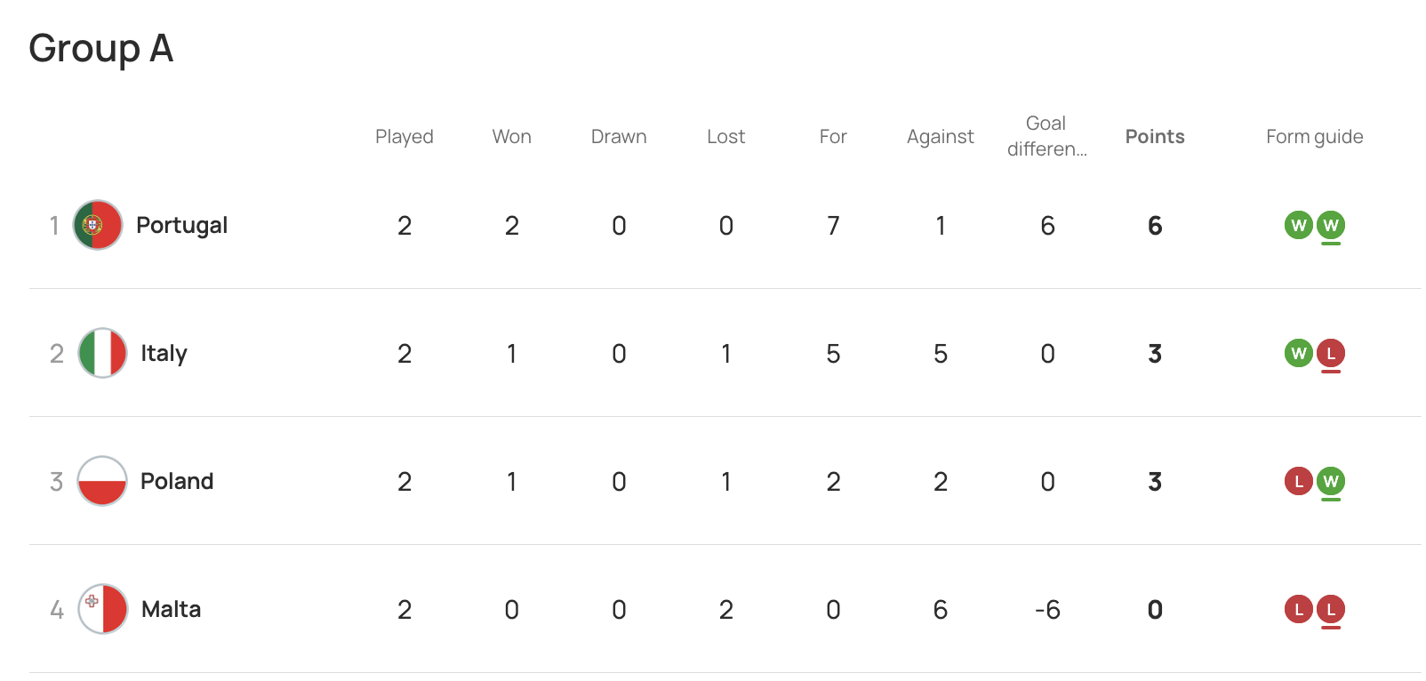This screenshot has width=1426, height=681.
Task: Open the Poland team link
Action: pos(177,481)
